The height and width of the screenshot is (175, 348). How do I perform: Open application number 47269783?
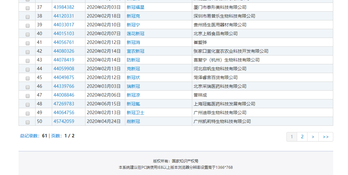[x=64, y=104]
